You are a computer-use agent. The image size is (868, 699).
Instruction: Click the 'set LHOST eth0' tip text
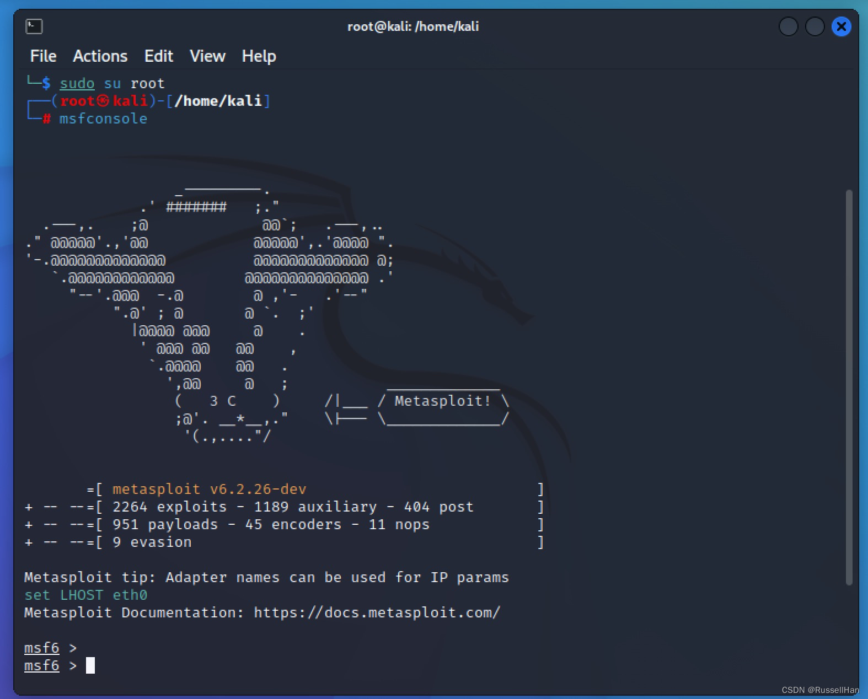pos(85,595)
